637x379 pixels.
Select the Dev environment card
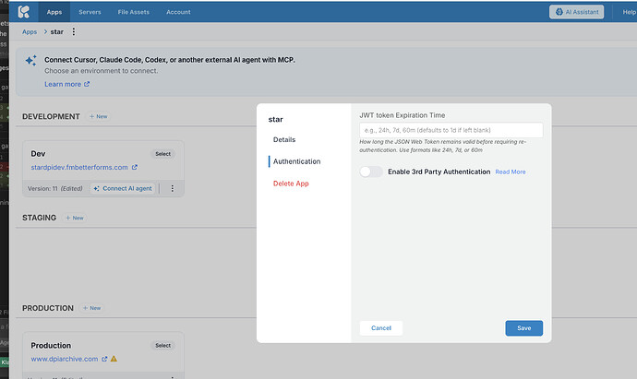click(x=162, y=154)
